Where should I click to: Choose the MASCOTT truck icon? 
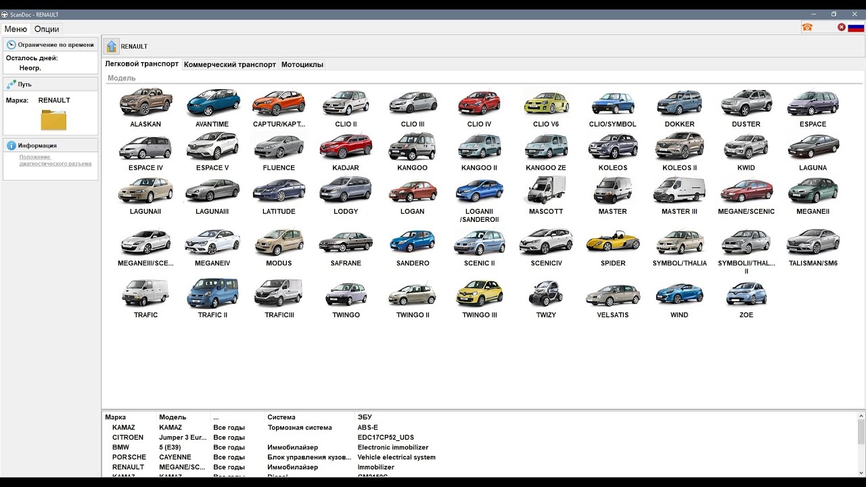(x=546, y=190)
